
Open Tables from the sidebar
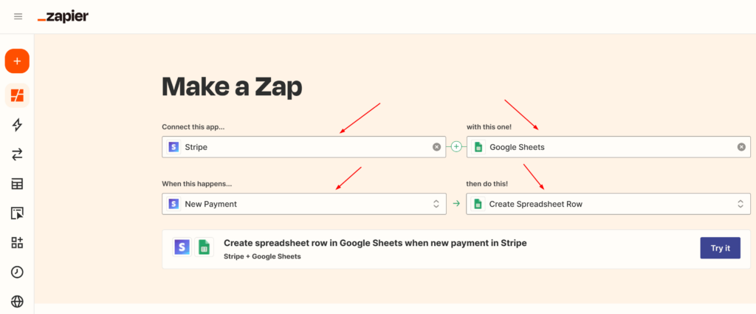pyautogui.click(x=17, y=184)
